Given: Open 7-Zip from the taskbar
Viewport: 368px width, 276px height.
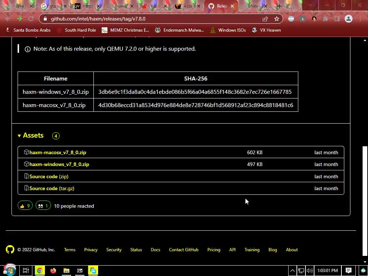Looking at the screenshot, I should point(80,271).
